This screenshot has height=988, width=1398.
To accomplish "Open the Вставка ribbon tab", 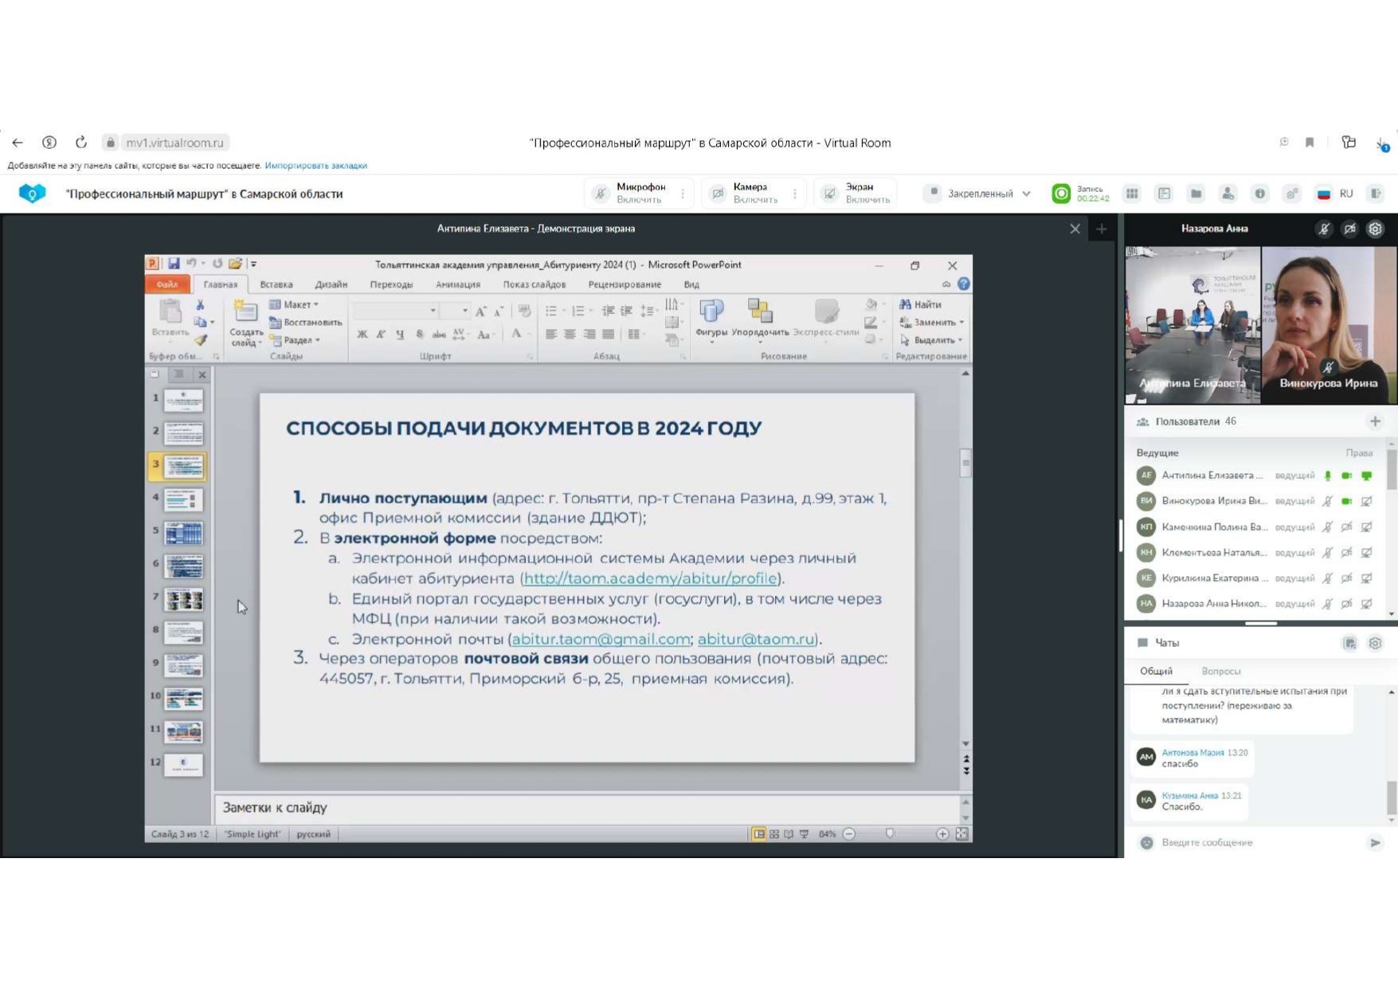I will [x=276, y=284].
